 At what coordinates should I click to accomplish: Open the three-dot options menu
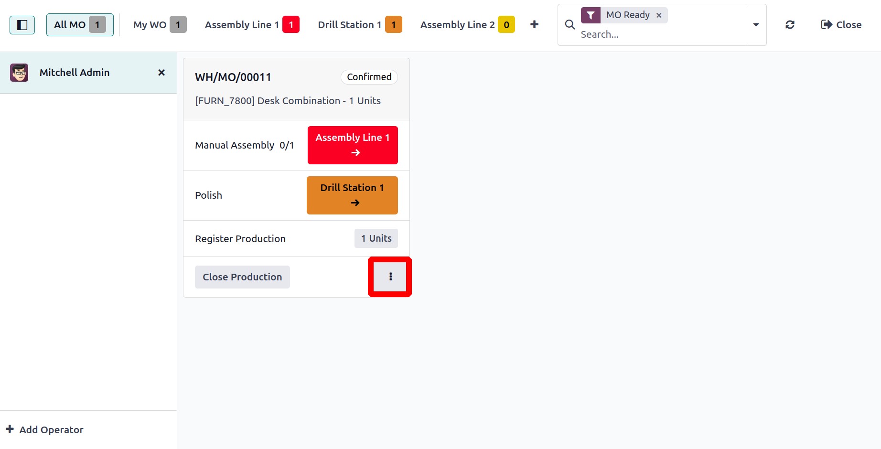tap(390, 277)
